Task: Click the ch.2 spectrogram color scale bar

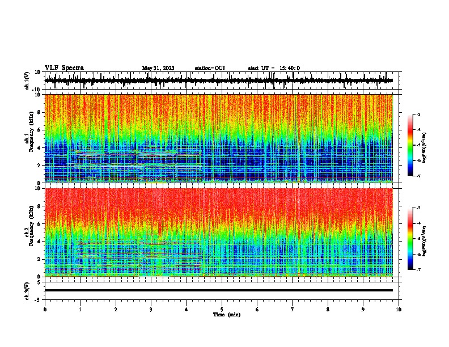Action: coord(410,239)
